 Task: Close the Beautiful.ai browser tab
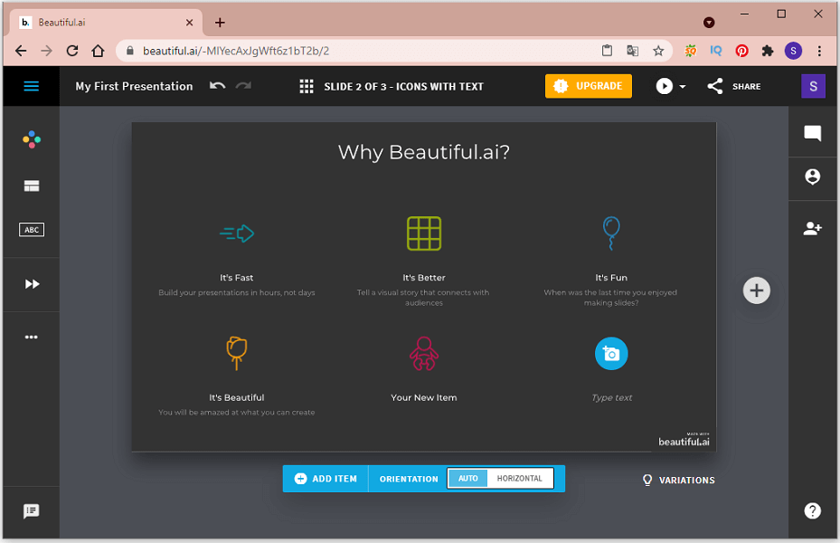(x=189, y=23)
